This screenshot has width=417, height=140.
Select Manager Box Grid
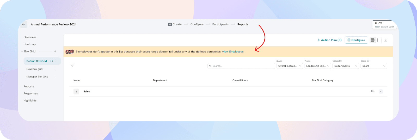tap(37, 77)
